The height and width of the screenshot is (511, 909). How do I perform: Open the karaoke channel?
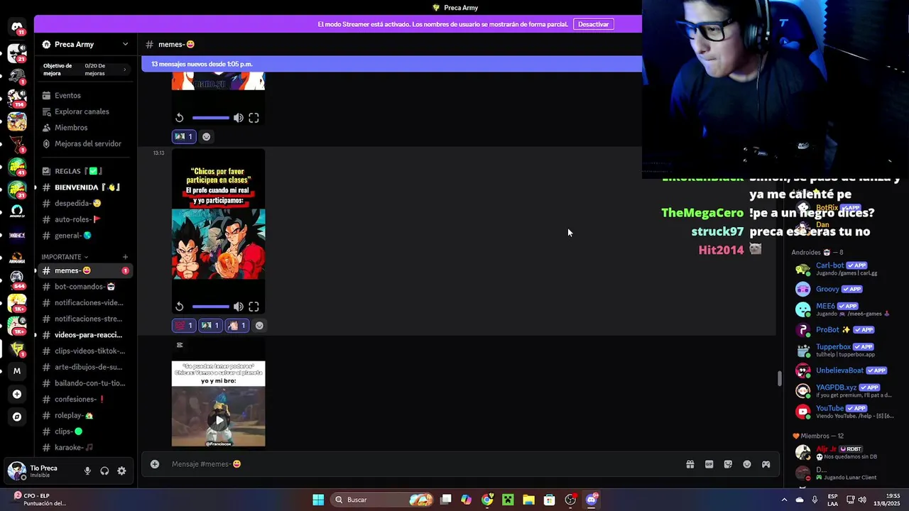(x=85, y=447)
